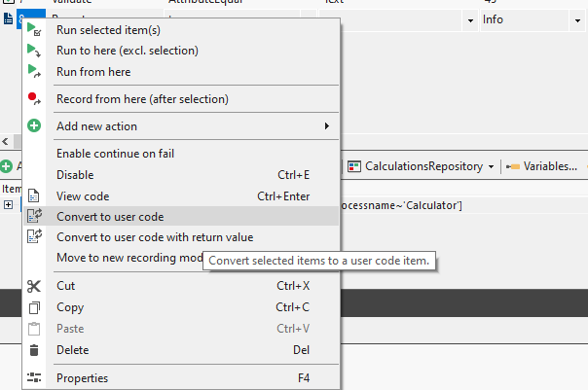Click the Convert to user code icon
Screen dimensions: 588x390
tap(34, 216)
